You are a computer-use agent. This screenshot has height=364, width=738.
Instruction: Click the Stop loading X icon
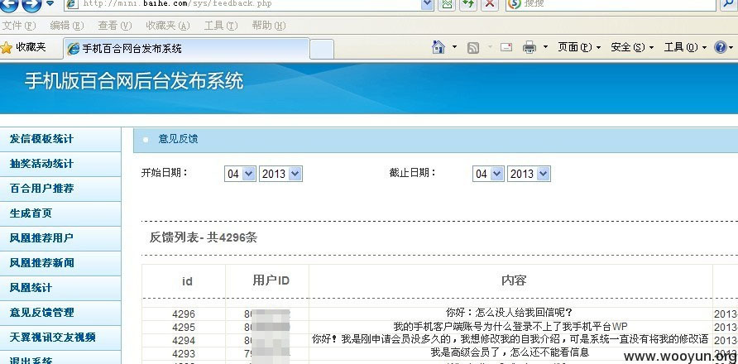[490, 4]
